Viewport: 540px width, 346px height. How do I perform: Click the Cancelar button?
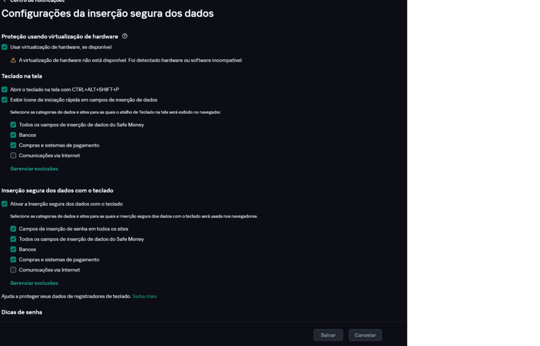pyautogui.click(x=365, y=335)
